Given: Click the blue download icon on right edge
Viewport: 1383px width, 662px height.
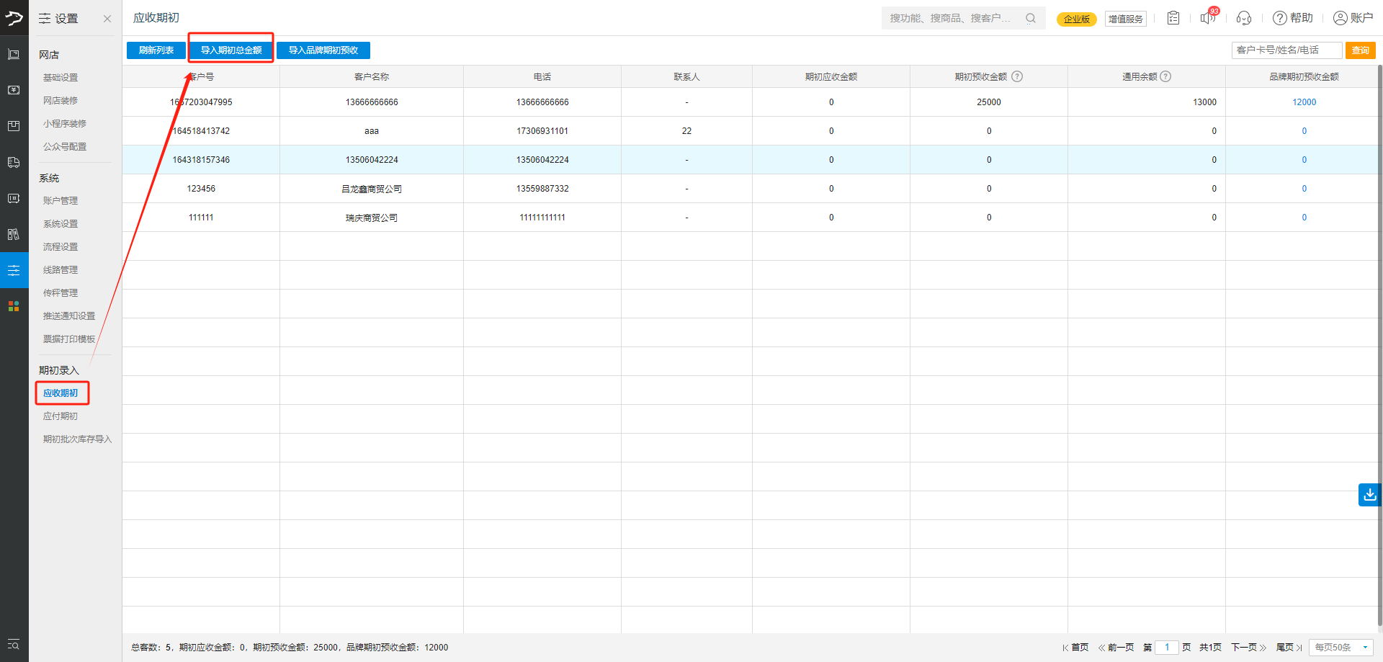Looking at the screenshot, I should click(x=1369, y=495).
